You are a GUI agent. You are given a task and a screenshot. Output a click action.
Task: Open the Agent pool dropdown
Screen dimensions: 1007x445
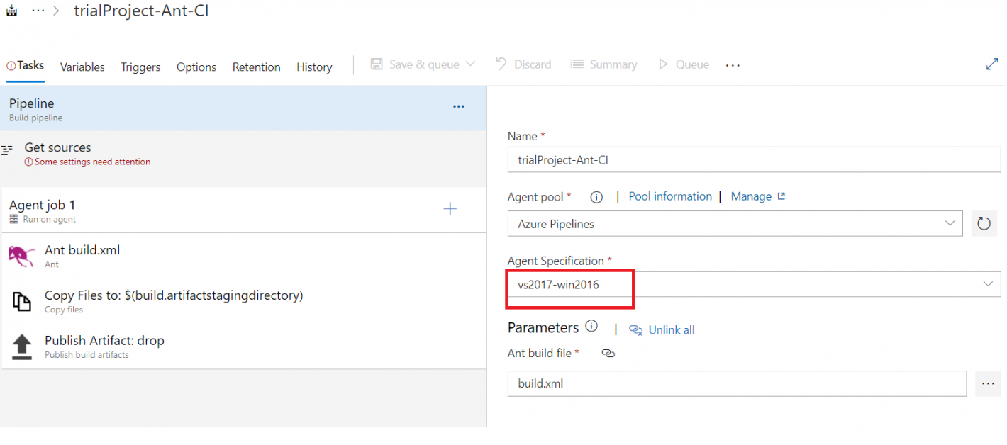[x=951, y=223]
